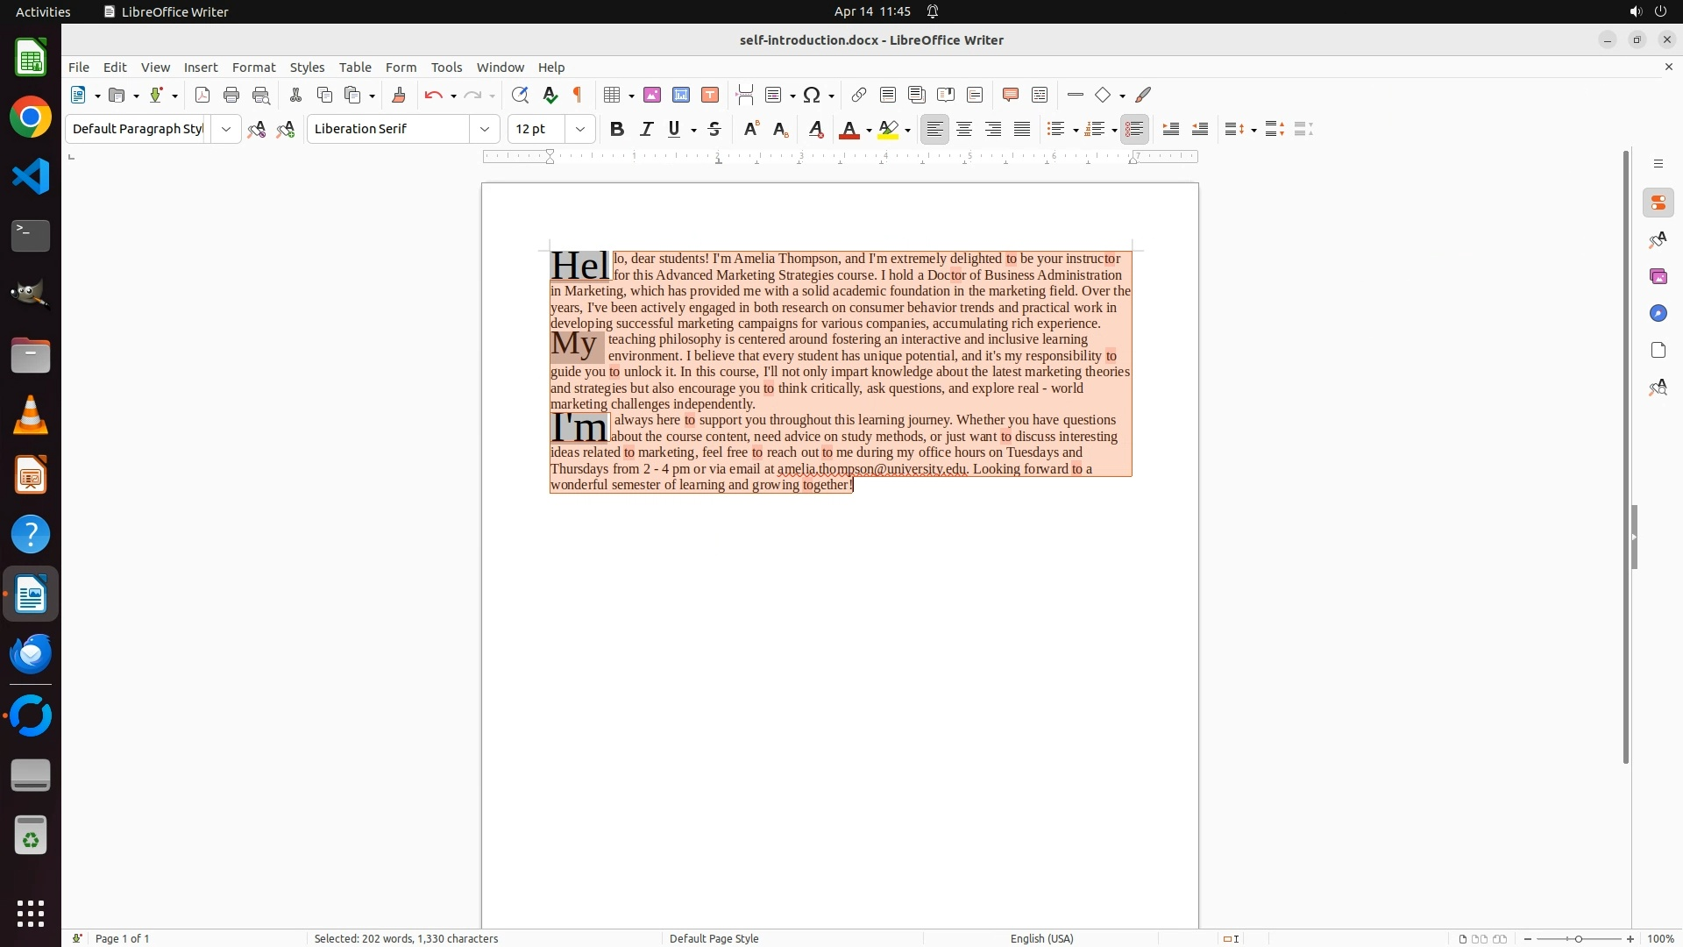Expand the Liberation Serif font name dropdown
The height and width of the screenshot is (947, 1683).
click(485, 129)
